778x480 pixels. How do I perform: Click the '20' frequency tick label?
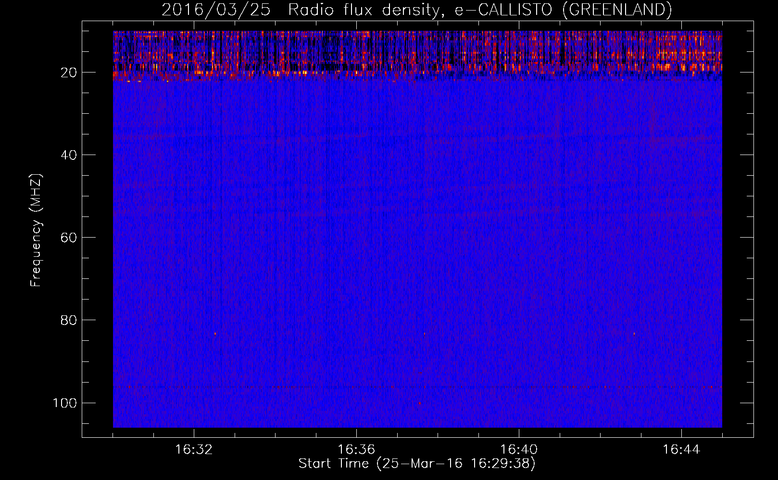coord(69,72)
